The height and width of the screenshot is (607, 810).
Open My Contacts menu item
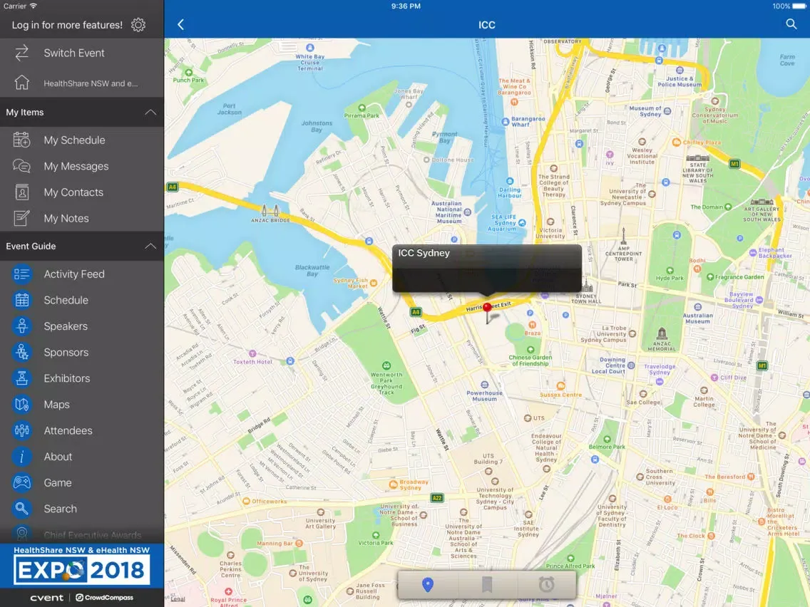pos(82,192)
